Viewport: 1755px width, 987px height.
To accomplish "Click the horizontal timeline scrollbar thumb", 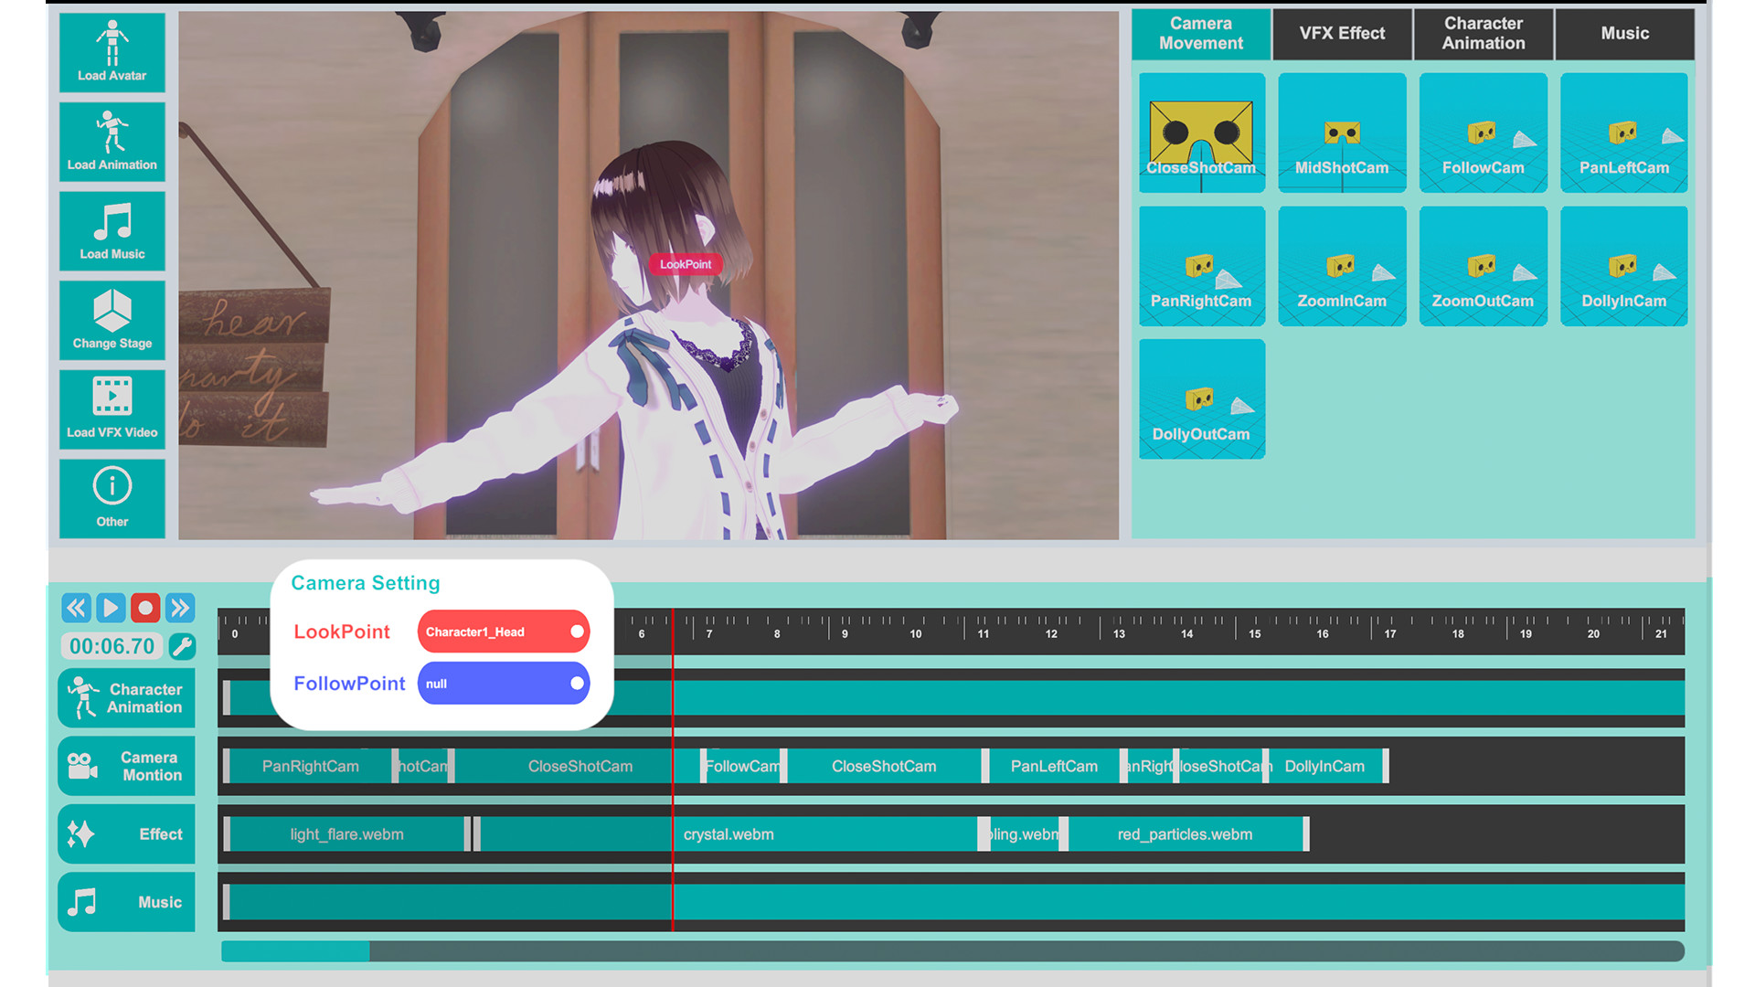I will pos(295,951).
